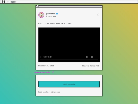The height and width of the screenshot is (104, 138).
Task: Click the Last update: 1 minute ago text
Action: tap(49, 92)
